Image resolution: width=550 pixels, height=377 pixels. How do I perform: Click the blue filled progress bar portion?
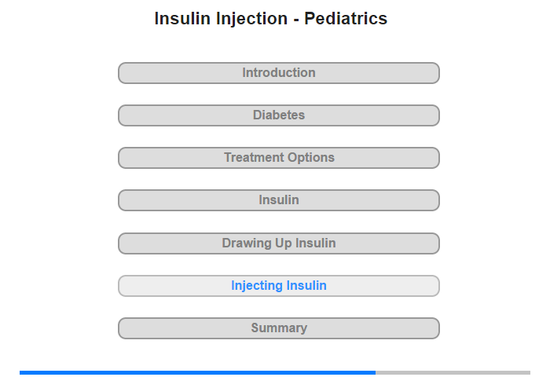click(197, 372)
